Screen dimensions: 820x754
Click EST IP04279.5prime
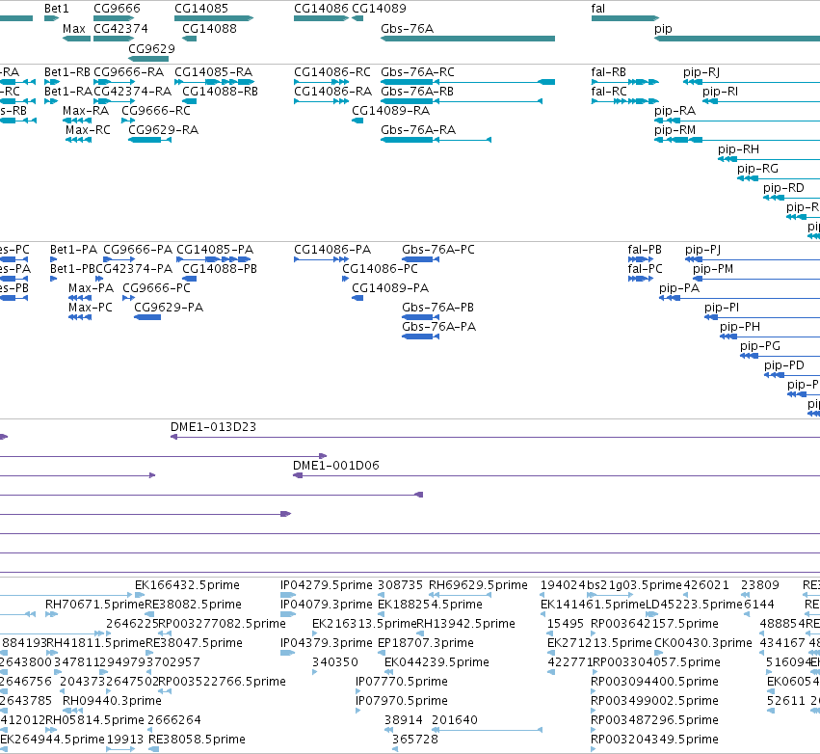pos(327,585)
